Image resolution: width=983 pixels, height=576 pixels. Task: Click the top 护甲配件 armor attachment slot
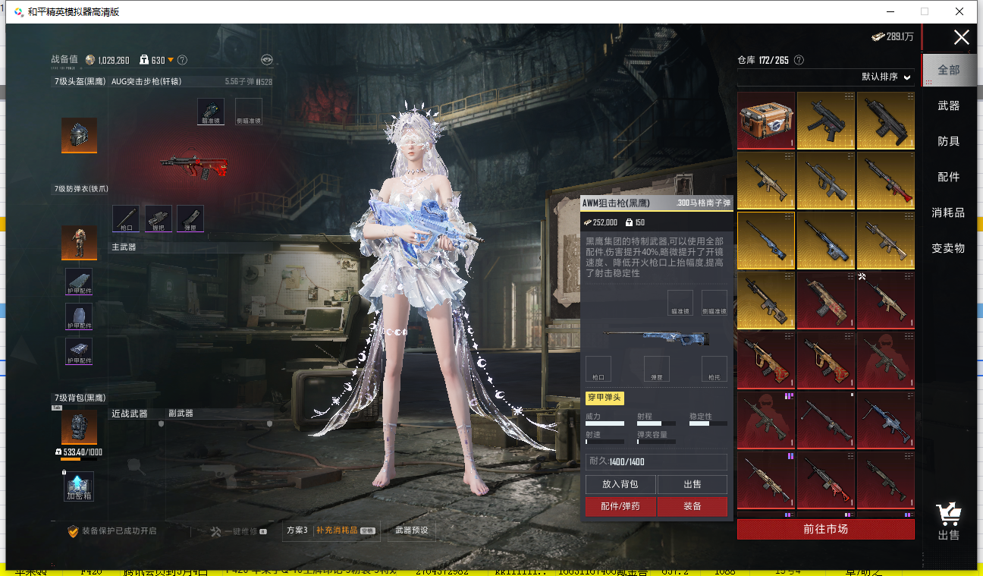tap(79, 282)
